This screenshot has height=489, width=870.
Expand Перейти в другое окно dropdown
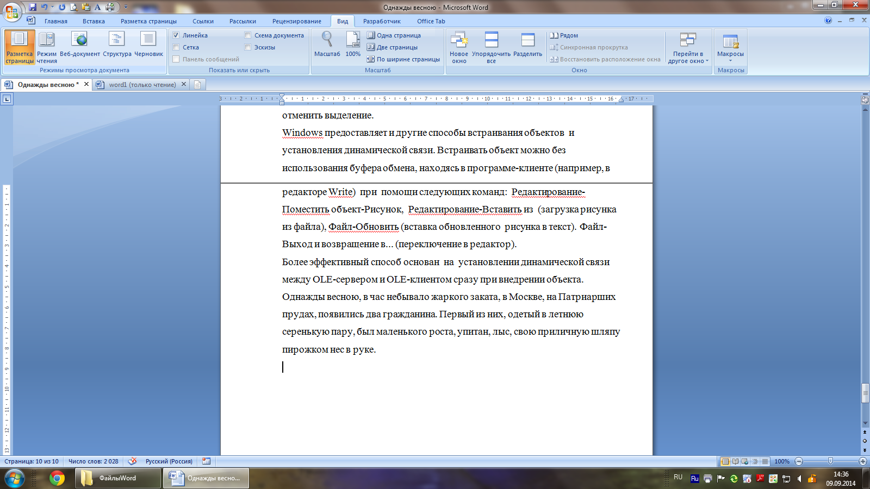pyautogui.click(x=688, y=48)
